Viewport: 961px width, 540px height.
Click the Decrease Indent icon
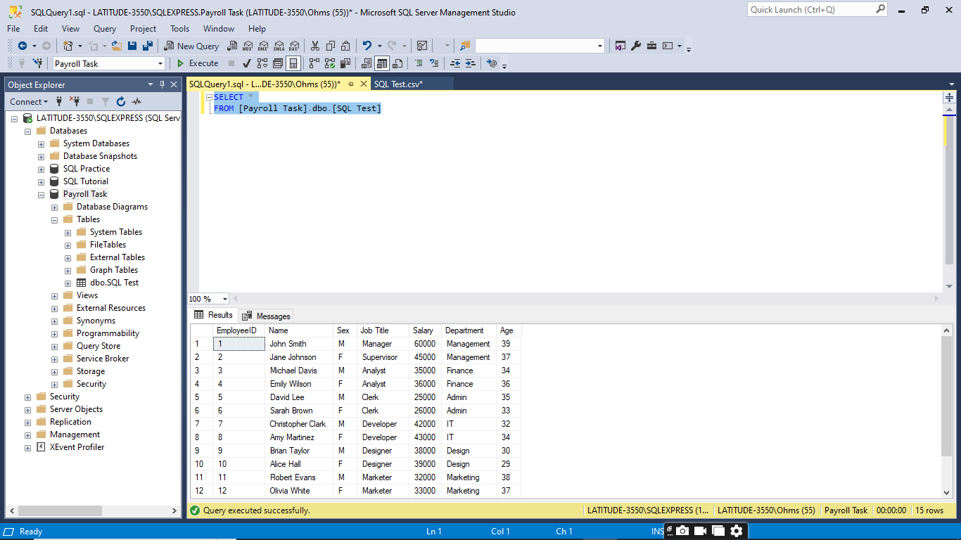tap(455, 63)
